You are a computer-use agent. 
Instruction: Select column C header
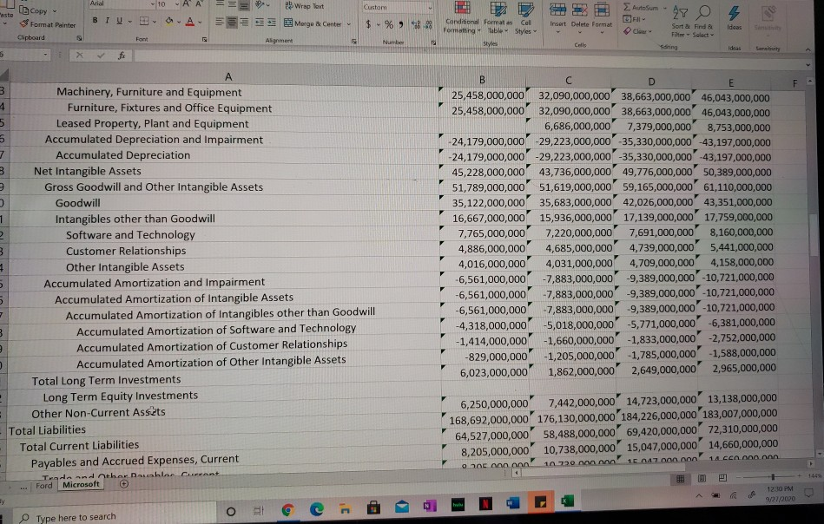point(568,81)
